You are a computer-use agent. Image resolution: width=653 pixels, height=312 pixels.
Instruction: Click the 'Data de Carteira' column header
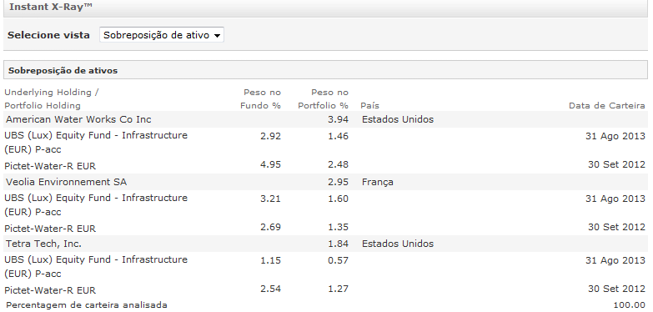tap(607, 106)
